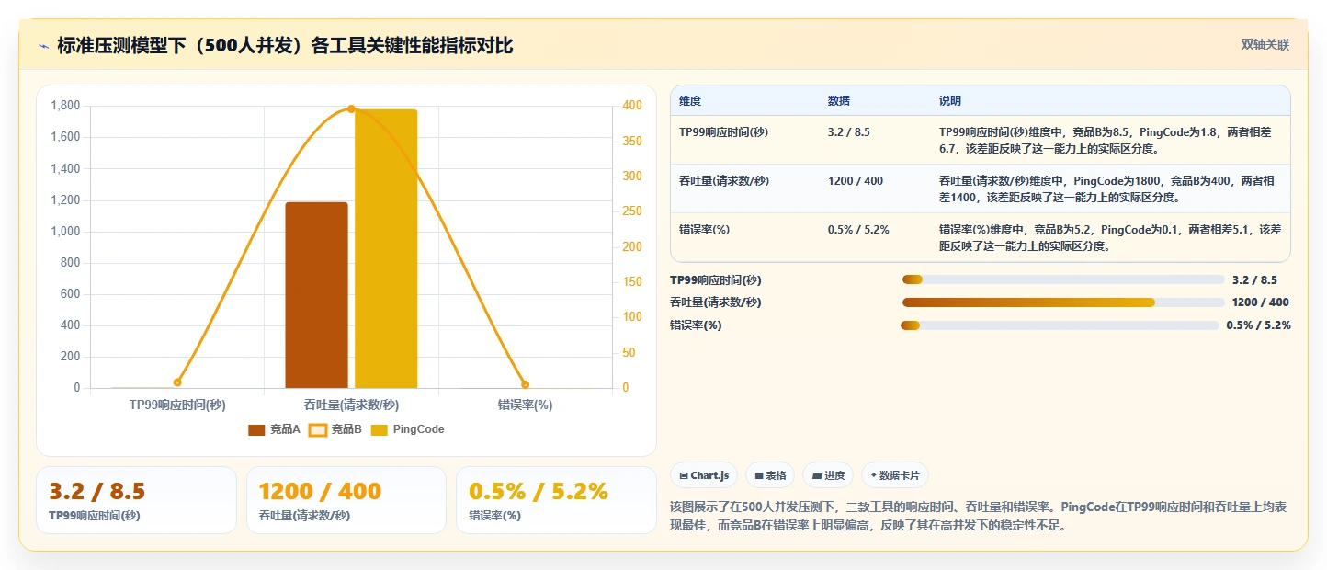Click the line peak point at 吞吐量
Viewport: 1327px width, 570px height.
[x=351, y=109]
